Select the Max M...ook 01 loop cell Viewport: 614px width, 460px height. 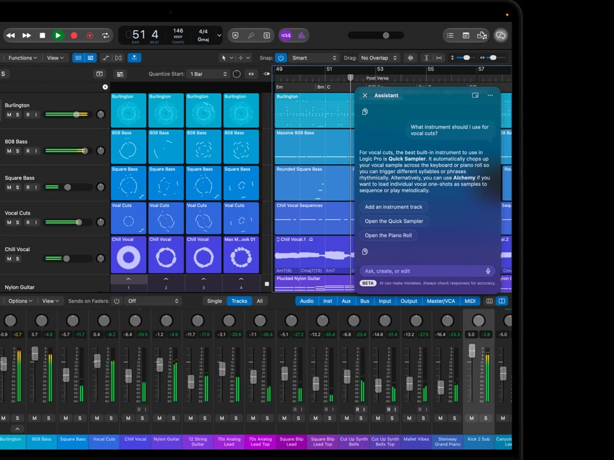click(241, 255)
